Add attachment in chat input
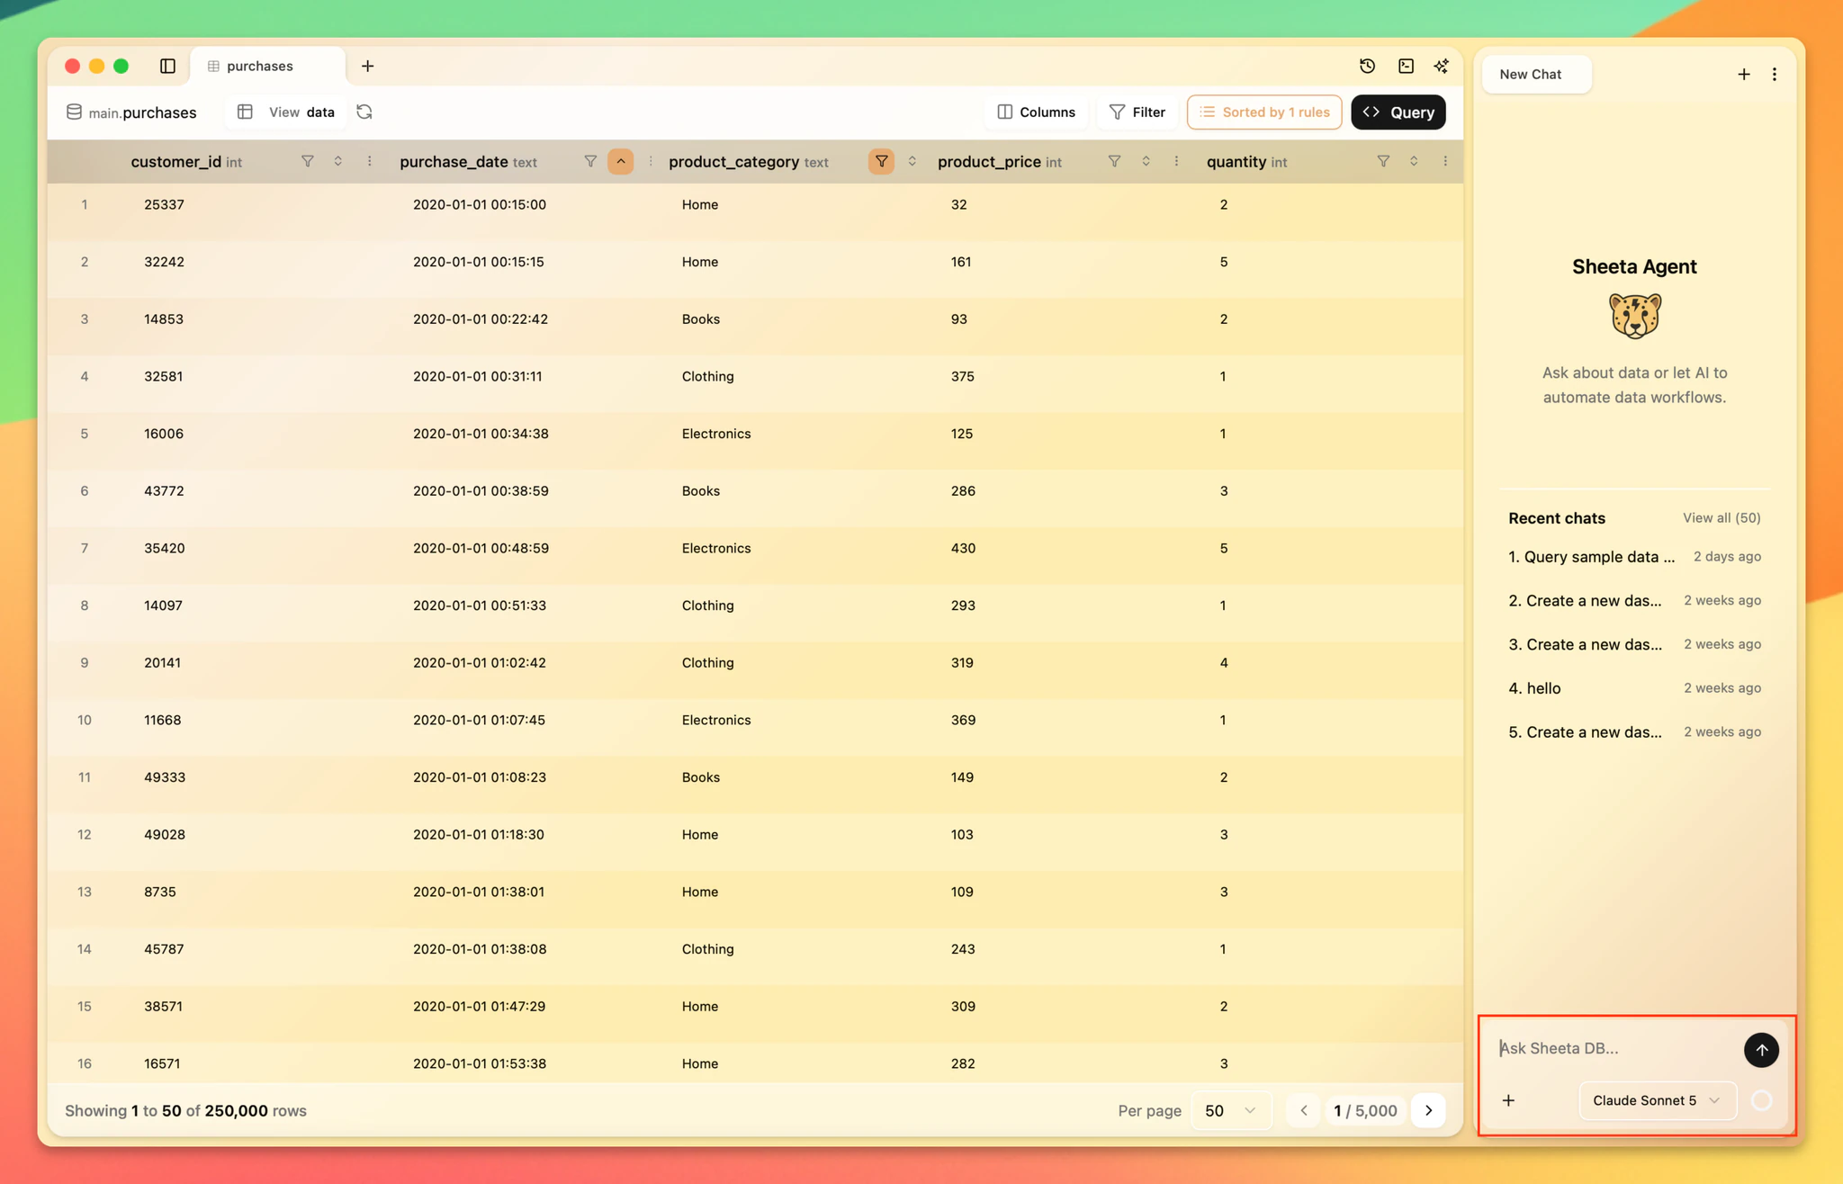The height and width of the screenshot is (1184, 1843). [1509, 1100]
